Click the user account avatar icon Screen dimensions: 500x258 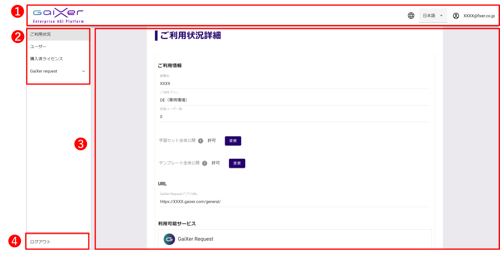[x=456, y=16]
